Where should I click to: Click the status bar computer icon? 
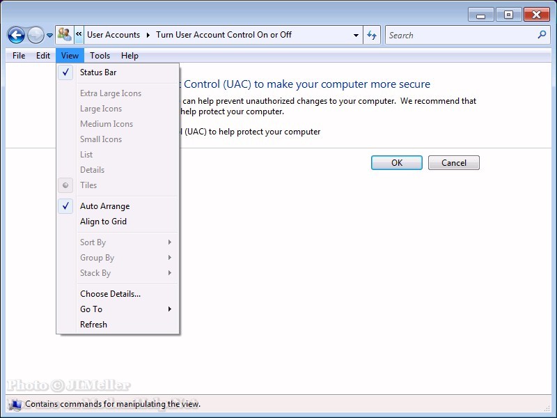point(15,405)
